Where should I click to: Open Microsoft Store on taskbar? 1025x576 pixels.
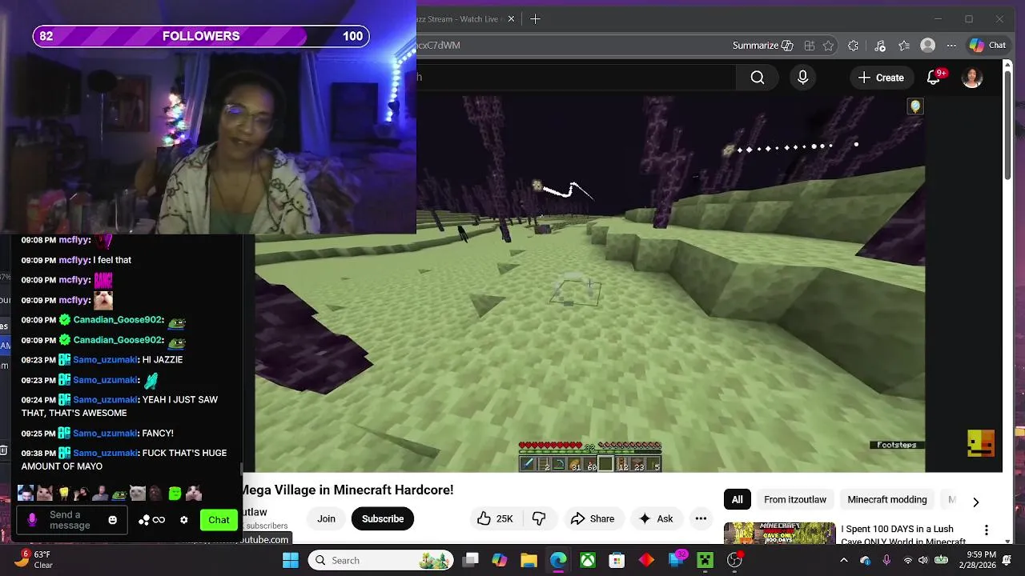[617, 560]
